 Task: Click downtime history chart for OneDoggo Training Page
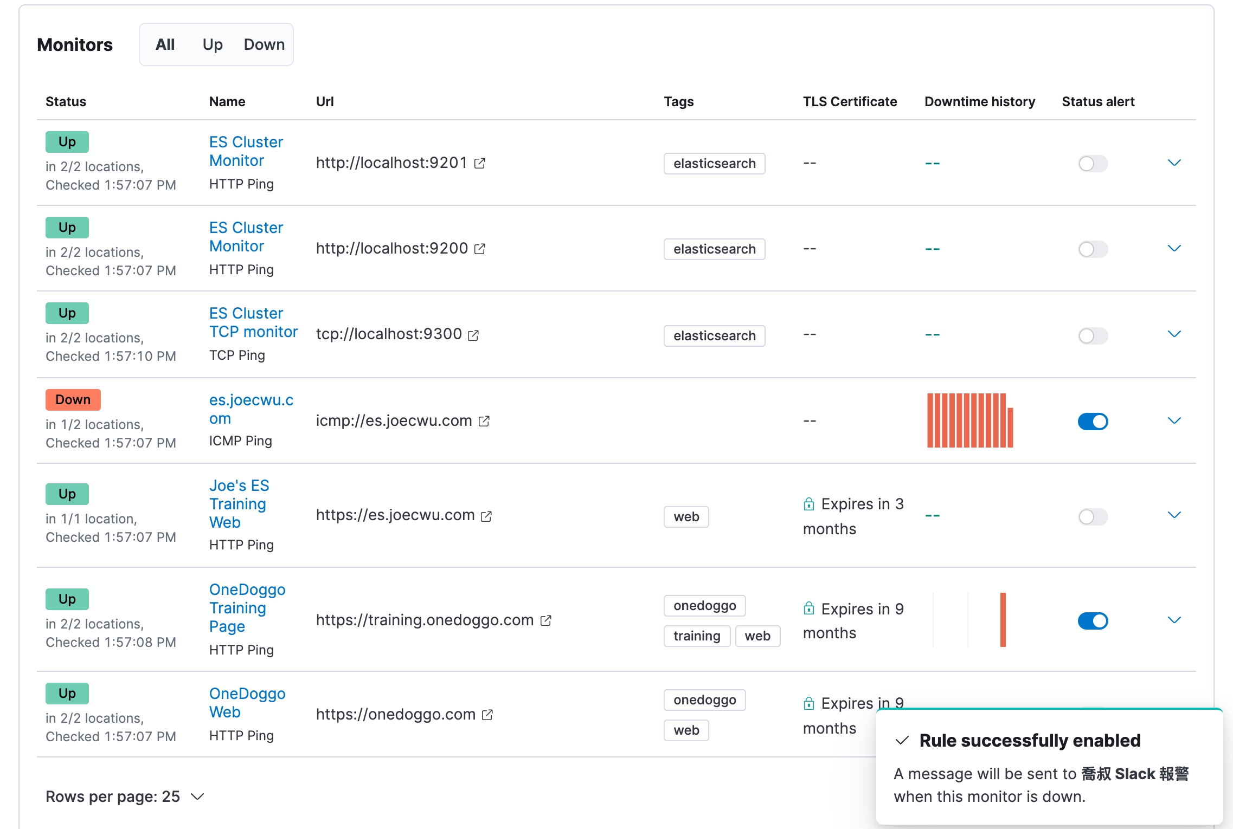970,620
